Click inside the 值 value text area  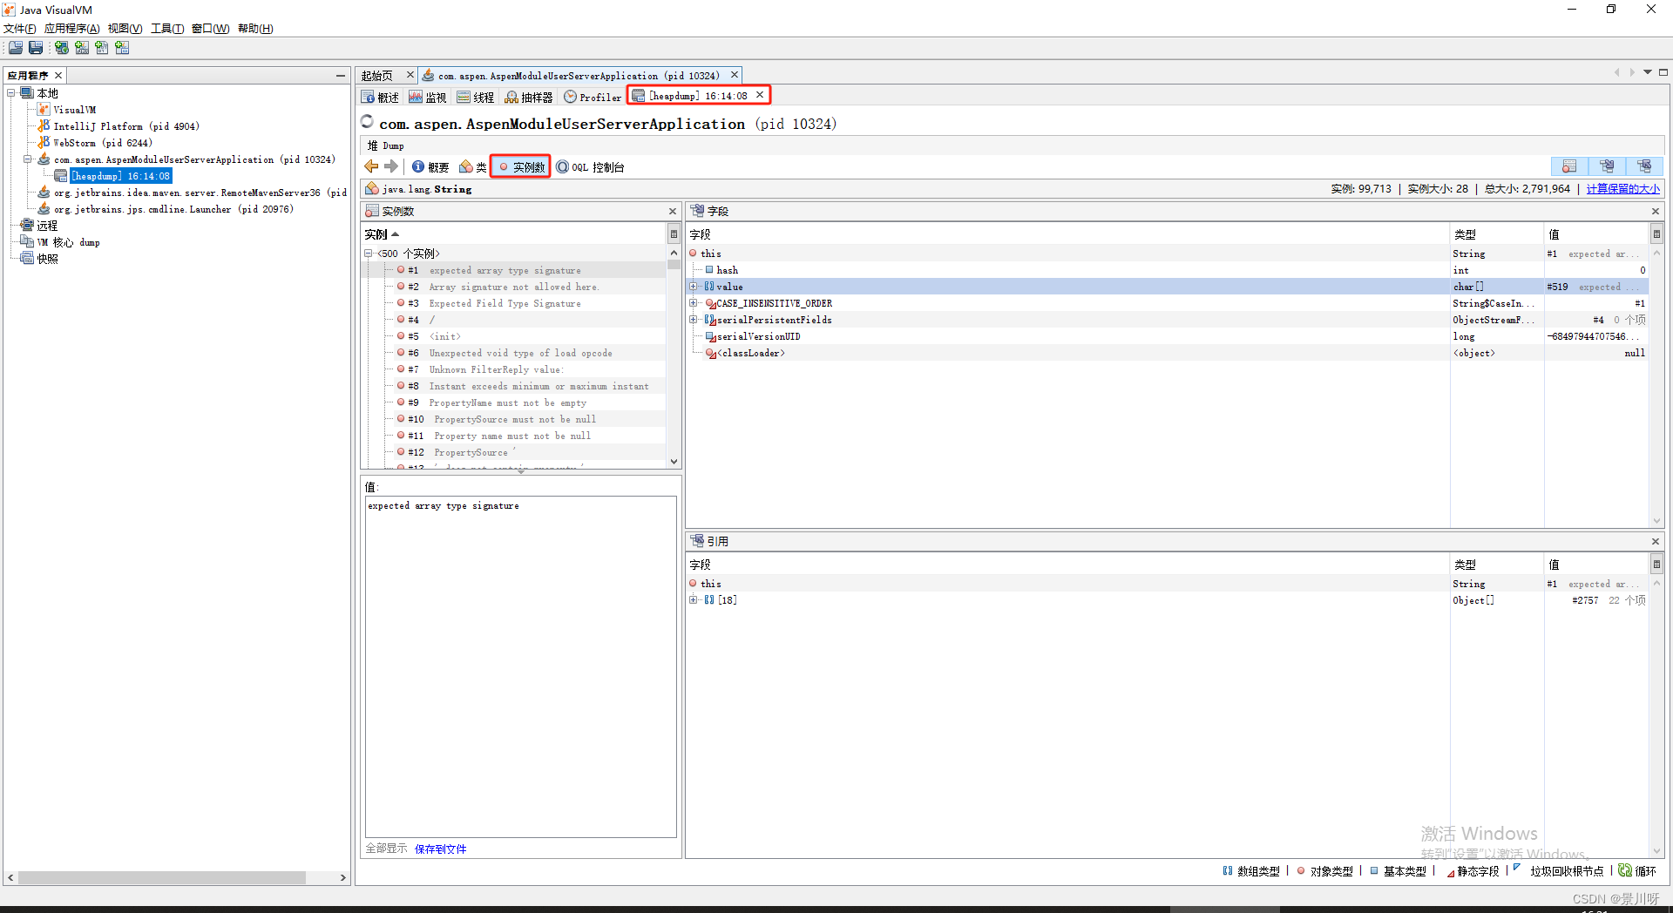pos(521,666)
